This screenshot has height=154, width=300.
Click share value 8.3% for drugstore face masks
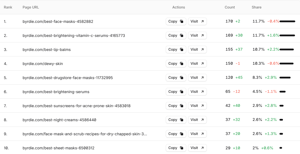257,78
